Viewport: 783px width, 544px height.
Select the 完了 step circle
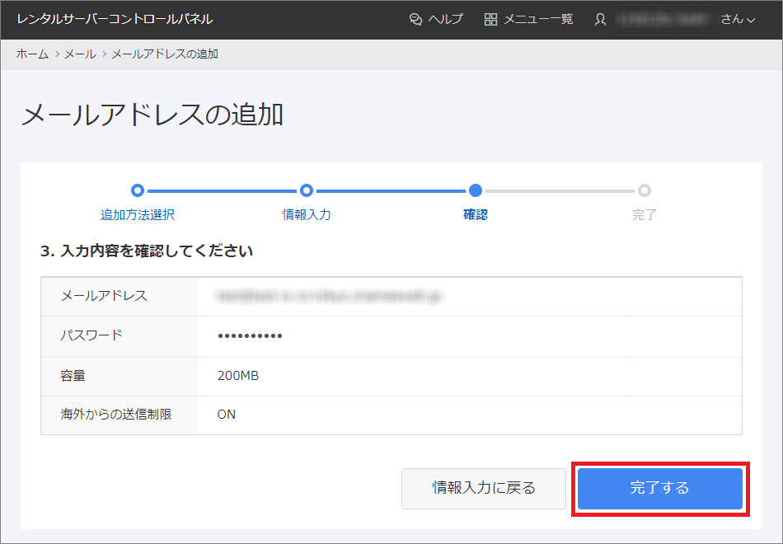point(645,190)
